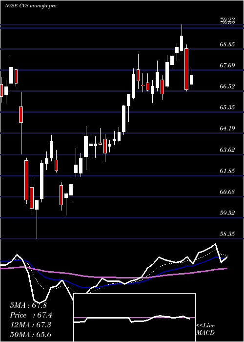Screen dimensions: 244x342
Task: Click the 61.85 price axis label
Action: pyautogui.click(x=227, y=171)
